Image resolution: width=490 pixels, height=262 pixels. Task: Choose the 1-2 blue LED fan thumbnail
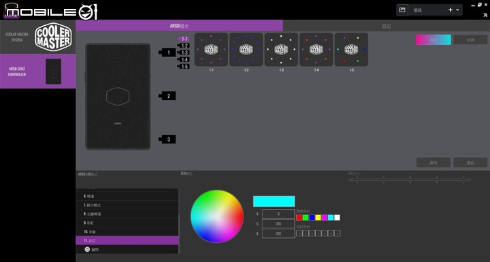point(246,50)
